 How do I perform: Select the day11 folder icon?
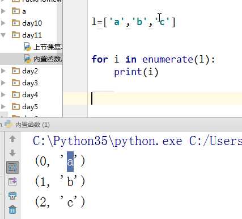tap(16, 35)
